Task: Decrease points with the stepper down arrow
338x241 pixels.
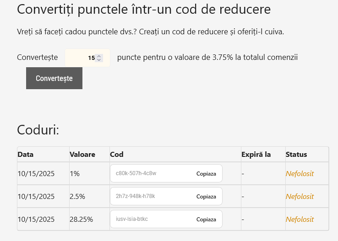Action: point(99,60)
